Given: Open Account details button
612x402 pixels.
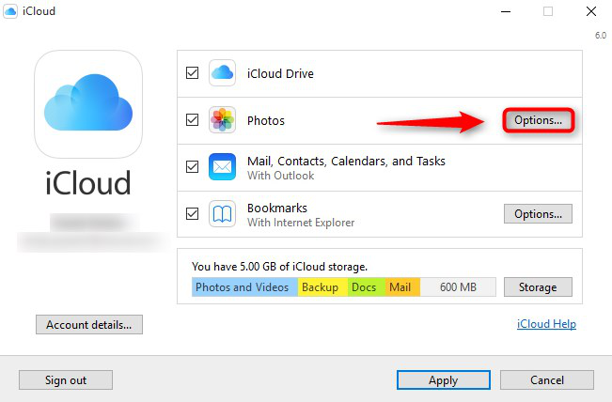Looking at the screenshot, I should [x=89, y=324].
